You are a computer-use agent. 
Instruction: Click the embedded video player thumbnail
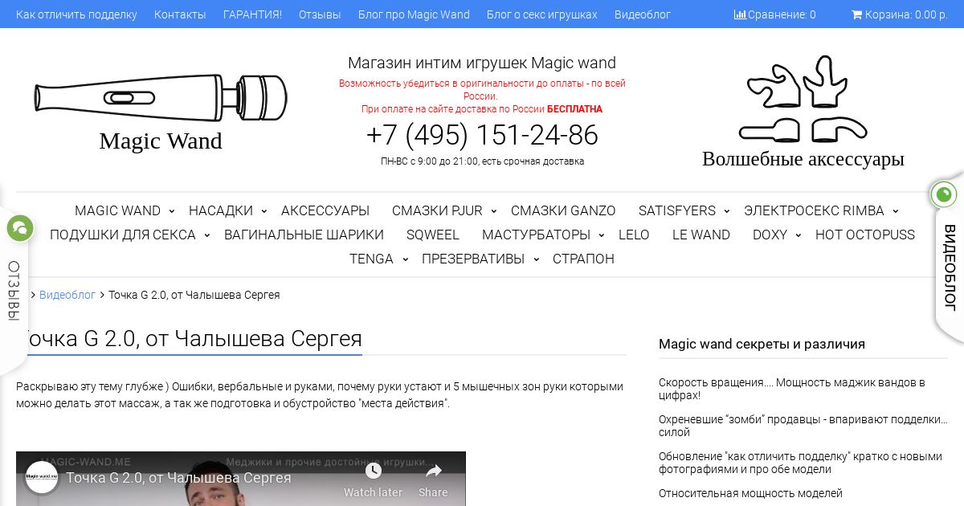pyautogui.click(x=241, y=479)
